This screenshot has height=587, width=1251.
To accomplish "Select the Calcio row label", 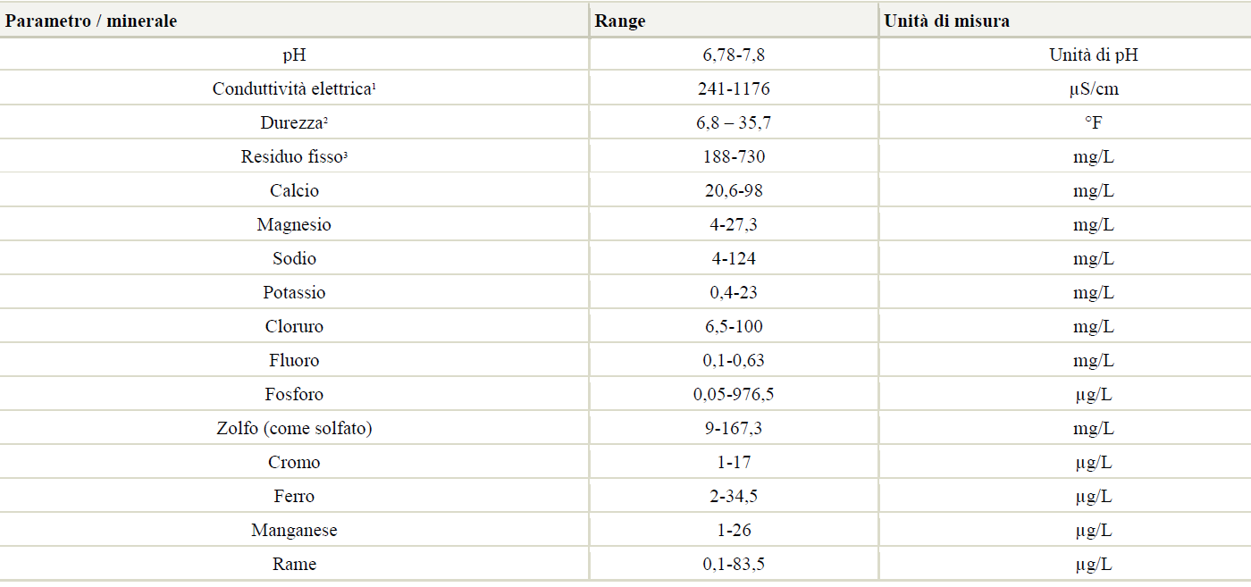I will pos(294,191).
